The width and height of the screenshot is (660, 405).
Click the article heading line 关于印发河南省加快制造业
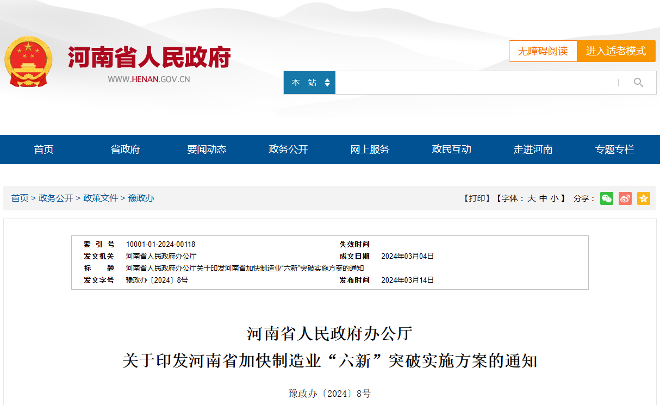coord(329,361)
